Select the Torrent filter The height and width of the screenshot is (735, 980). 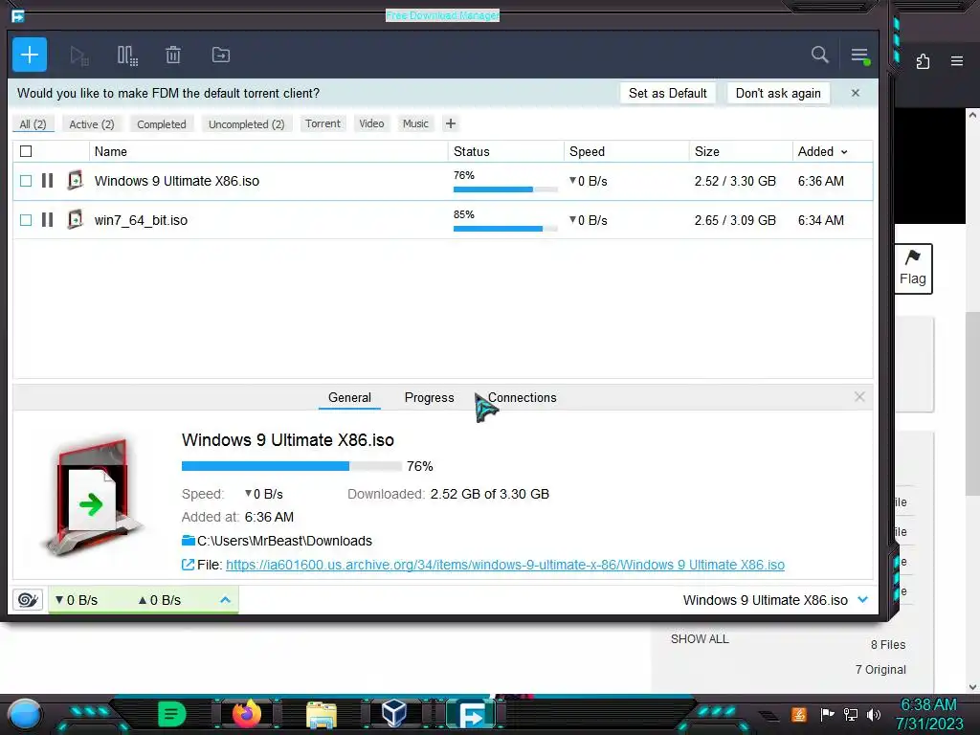(323, 123)
